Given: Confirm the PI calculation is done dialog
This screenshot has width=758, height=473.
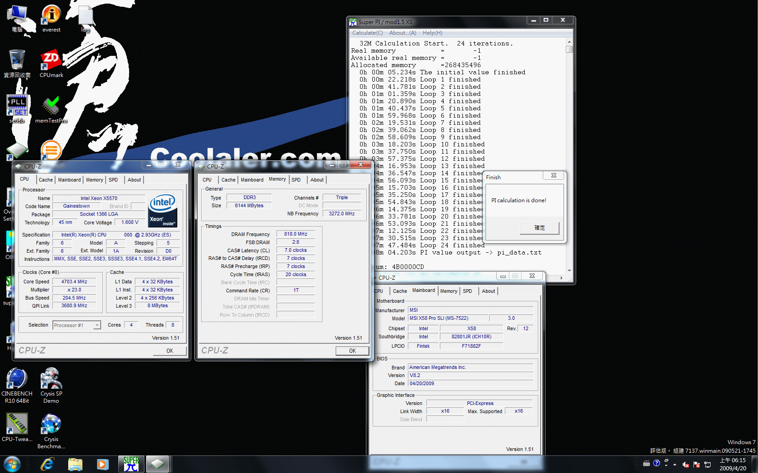Looking at the screenshot, I should coord(540,228).
